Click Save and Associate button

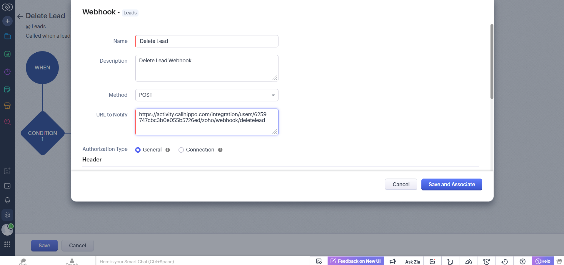click(x=452, y=184)
